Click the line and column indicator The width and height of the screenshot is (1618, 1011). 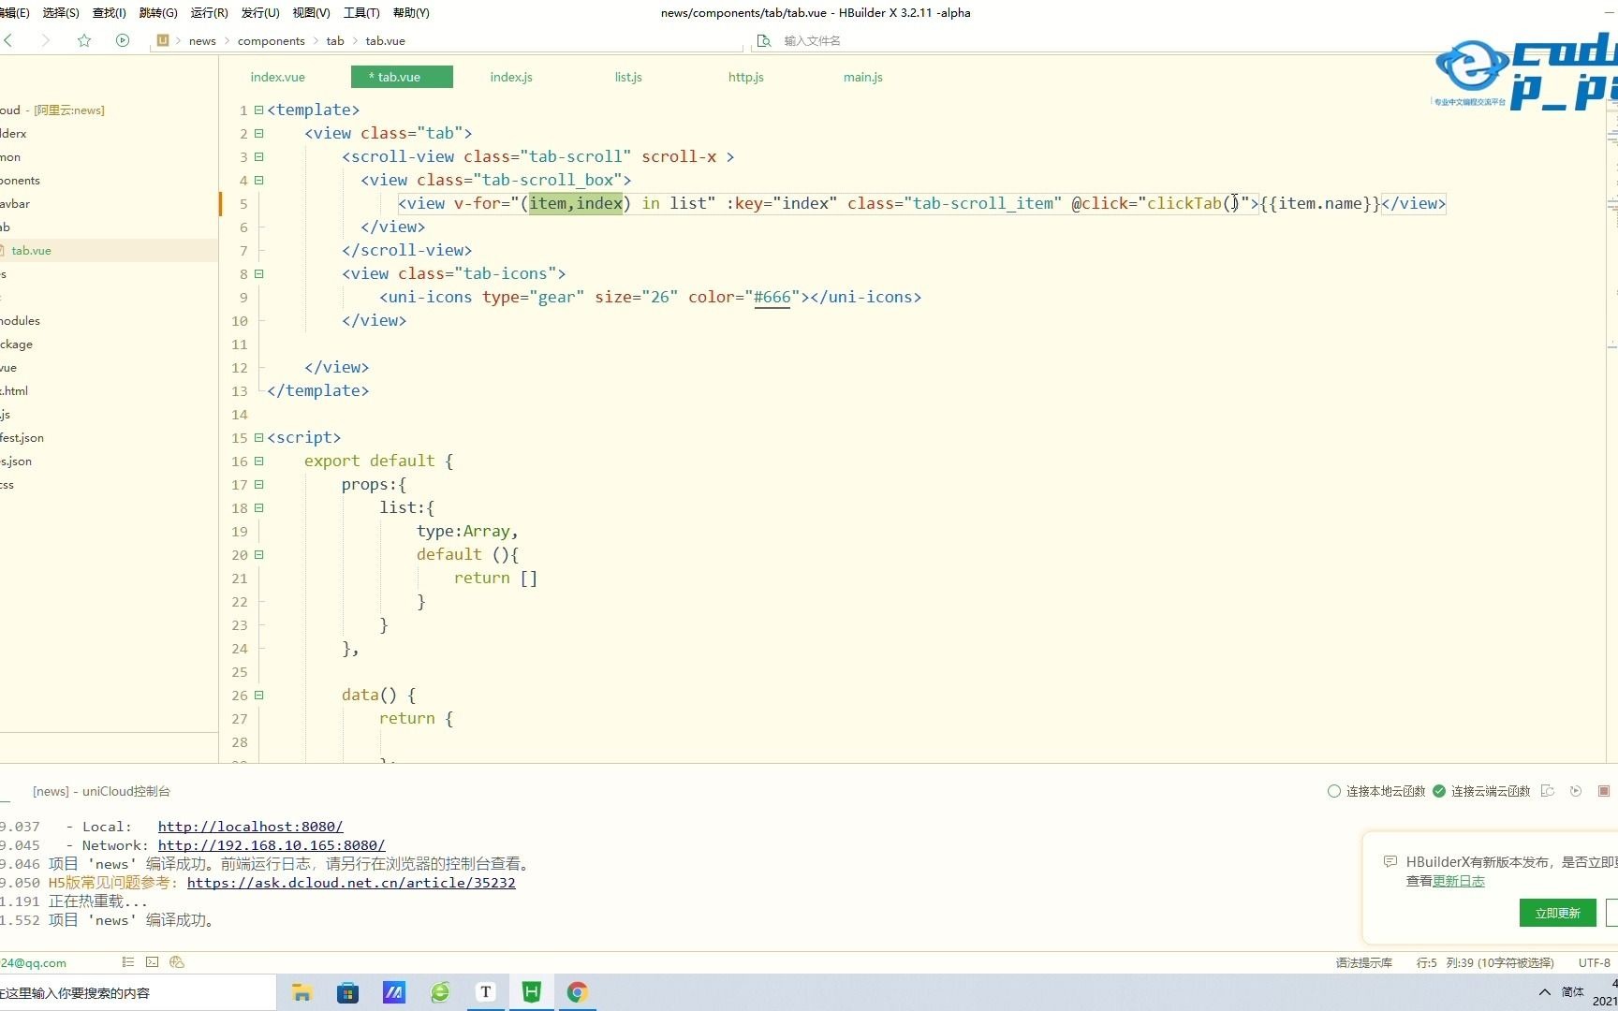coord(1484,962)
